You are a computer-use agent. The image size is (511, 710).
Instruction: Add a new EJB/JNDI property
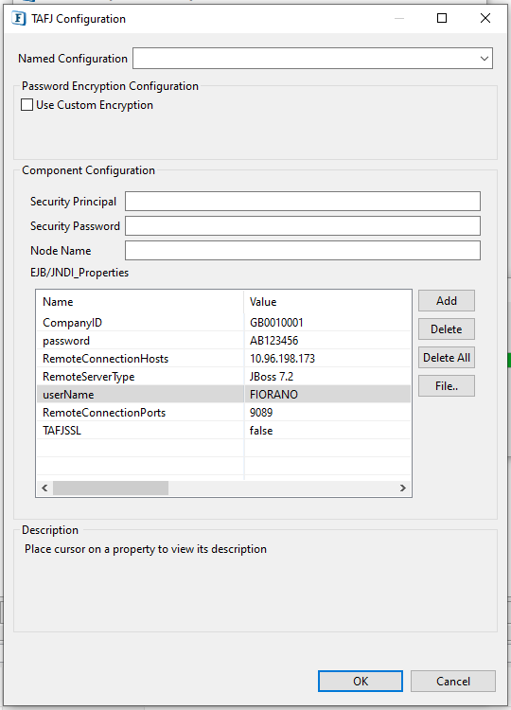coord(447,301)
